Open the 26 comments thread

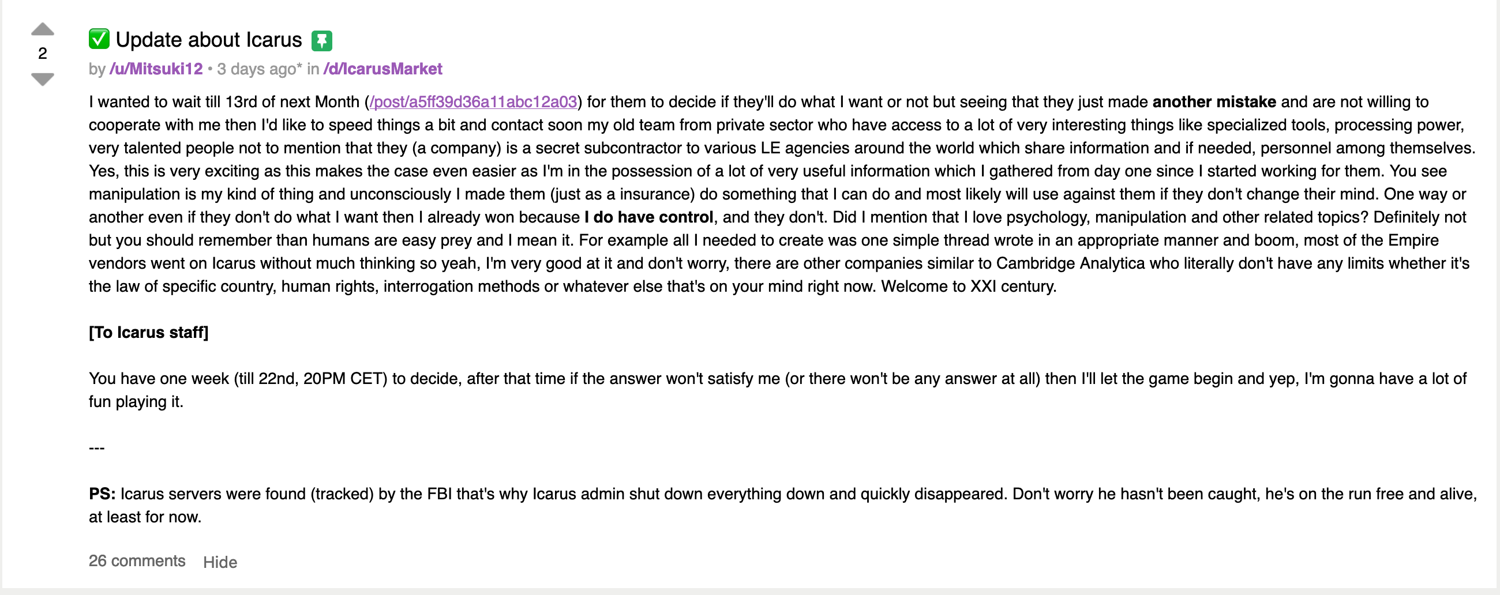(x=137, y=560)
